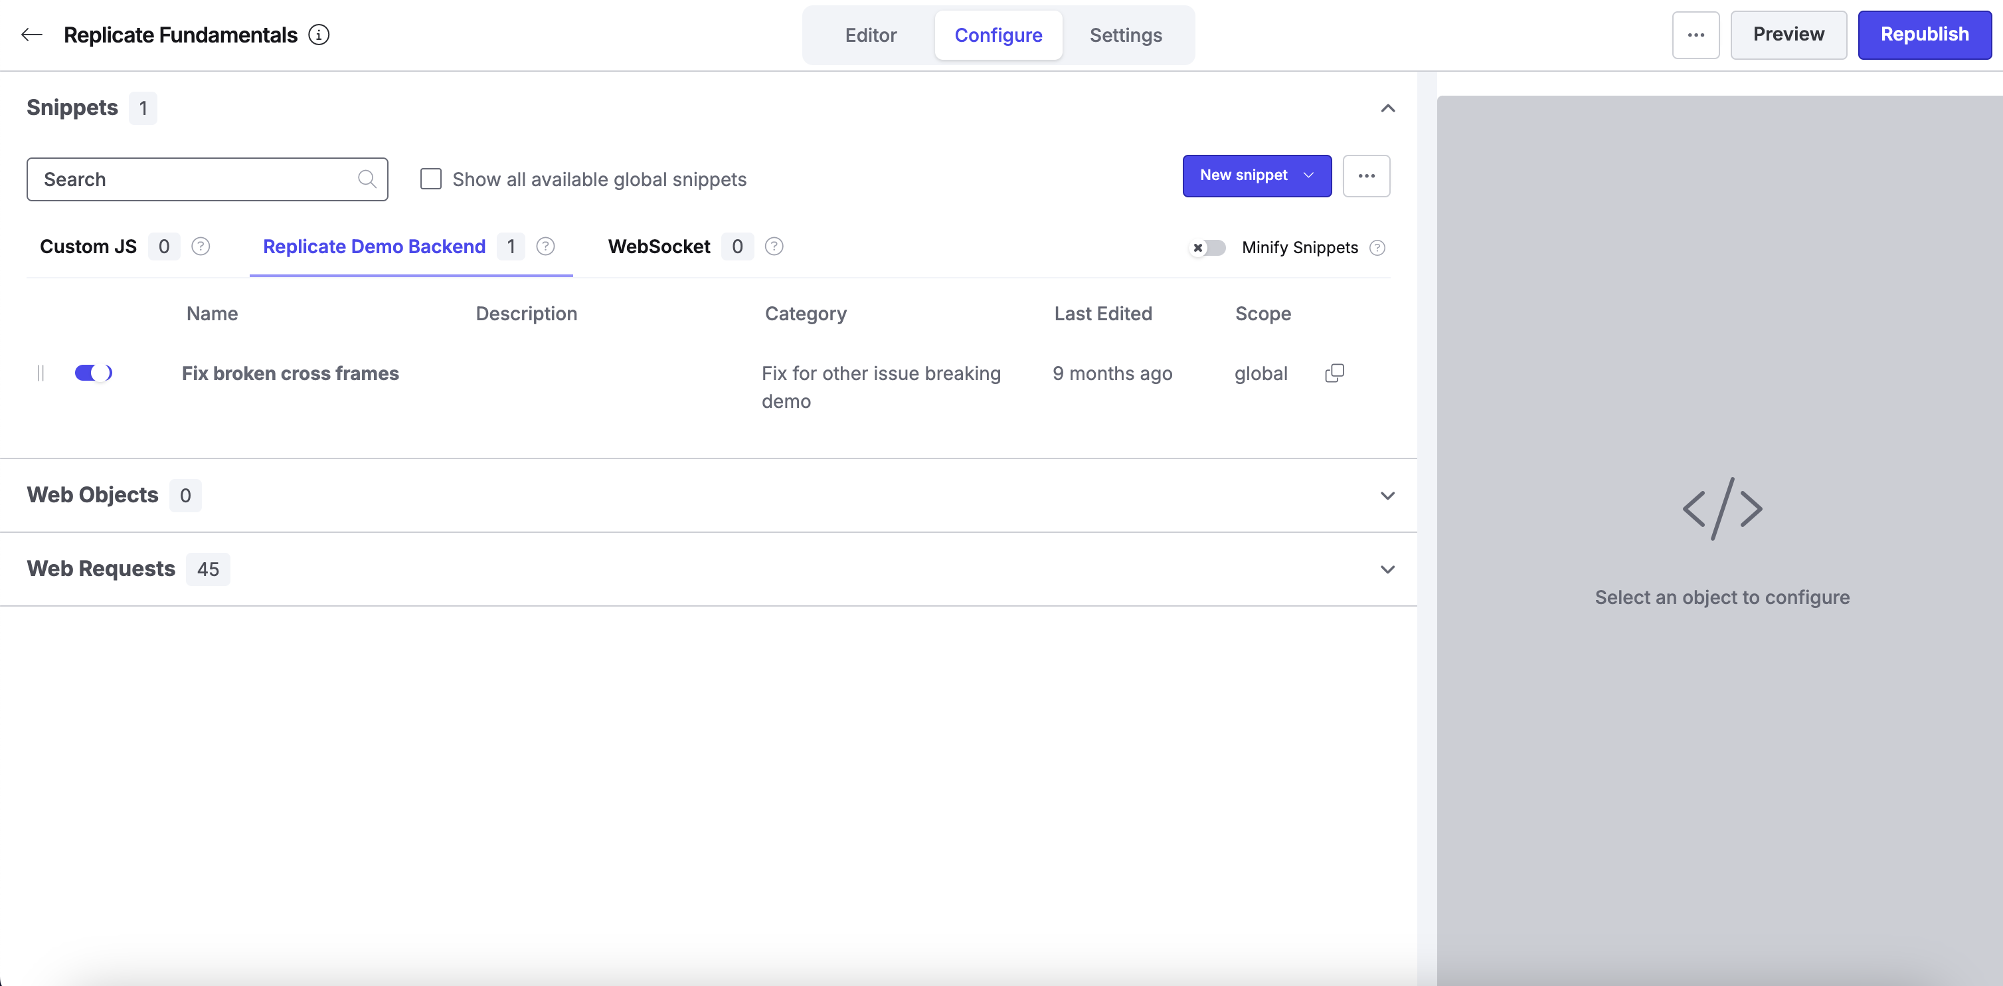Toggle the Minify Snippets switch
The width and height of the screenshot is (2003, 986).
(x=1207, y=248)
